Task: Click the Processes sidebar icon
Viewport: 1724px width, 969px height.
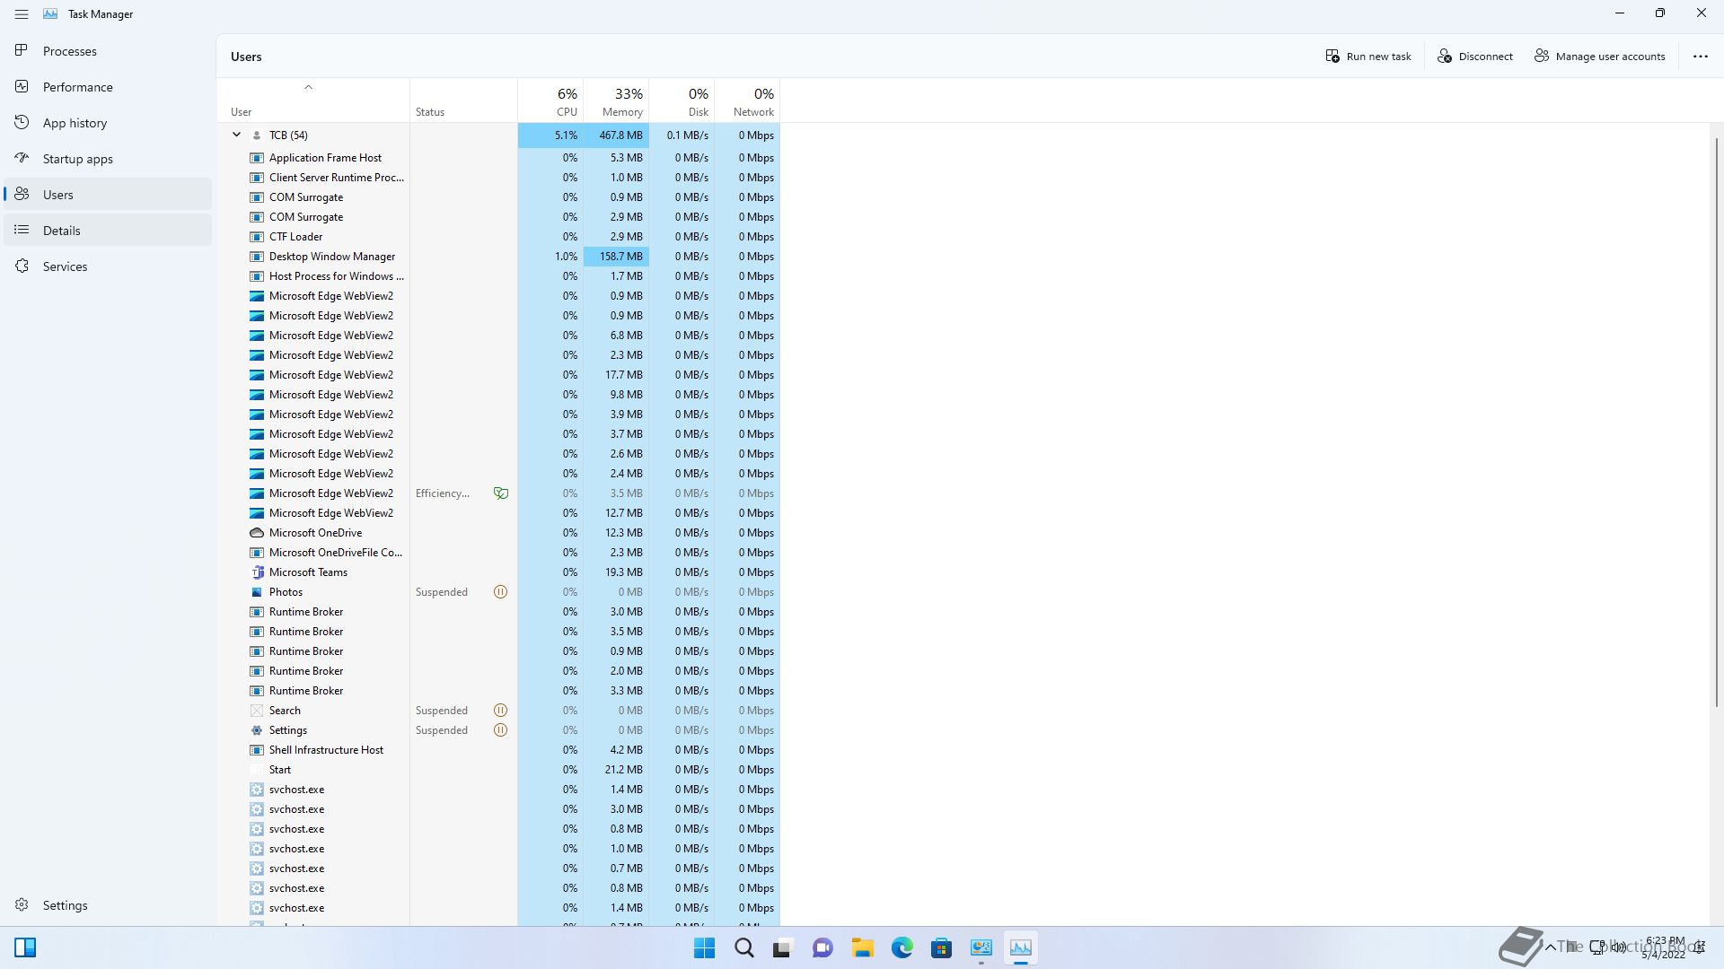Action: click(x=22, y=51)
